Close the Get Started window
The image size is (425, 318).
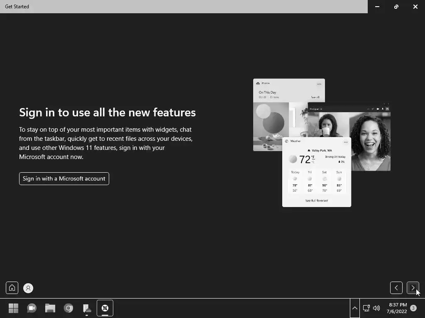coord(415,7)
